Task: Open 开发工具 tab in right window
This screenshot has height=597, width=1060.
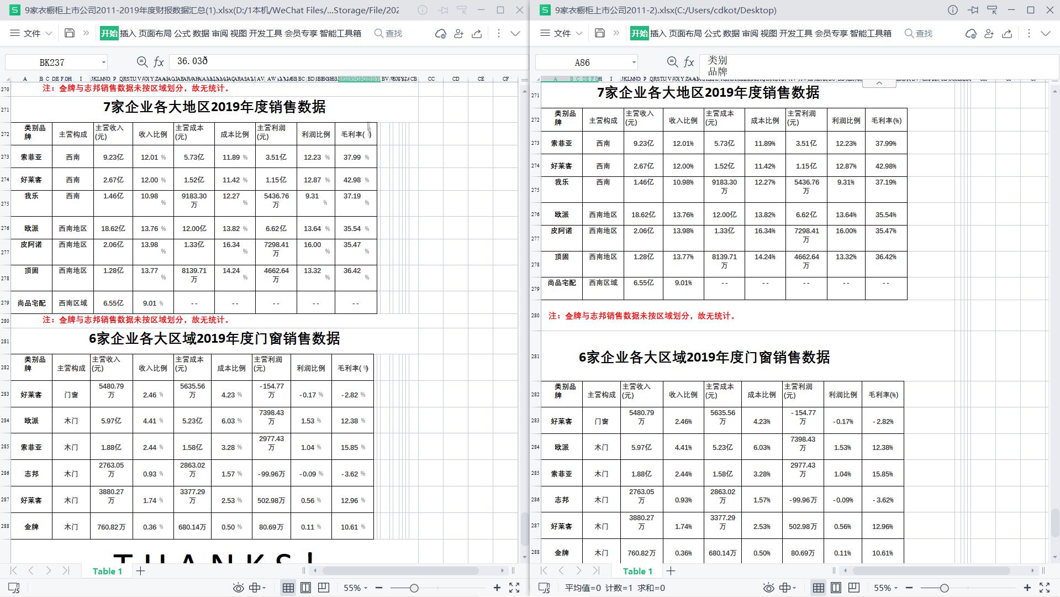Action: 796,33
